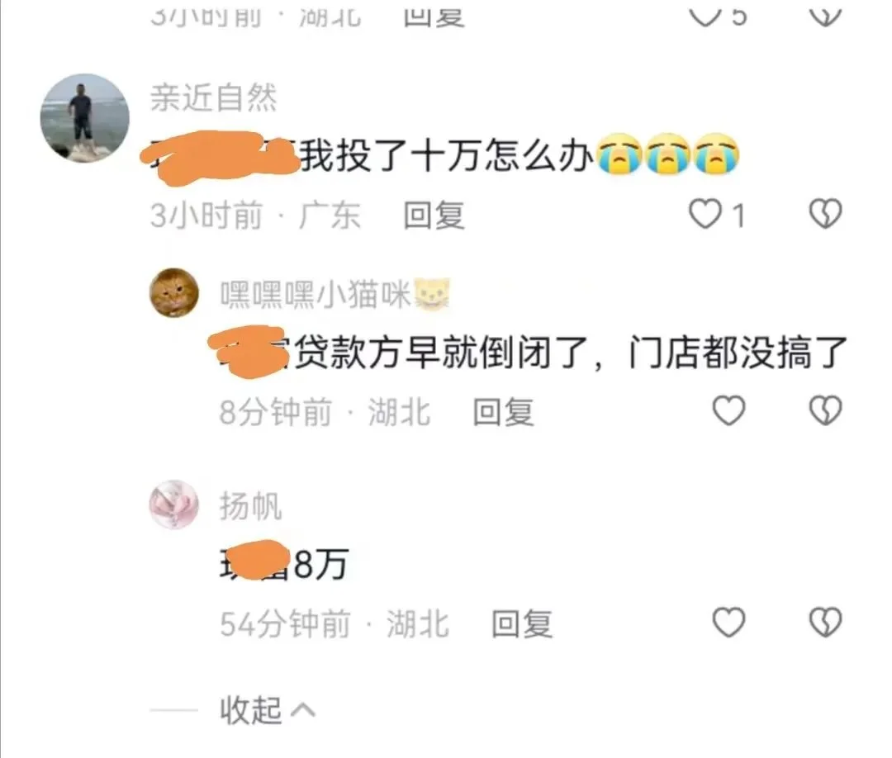Like the top partially visible comment
This screenshot has height=758, width=892.
click(705, 16)
